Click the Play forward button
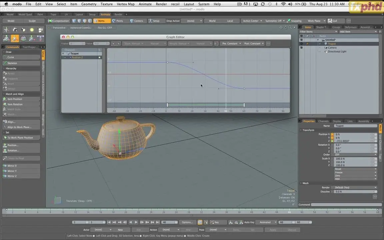 point(136,222)
